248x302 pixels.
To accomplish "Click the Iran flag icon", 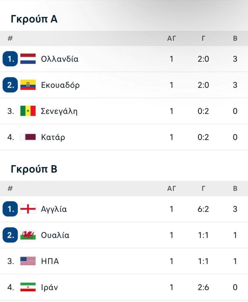I will coord(28,287).
